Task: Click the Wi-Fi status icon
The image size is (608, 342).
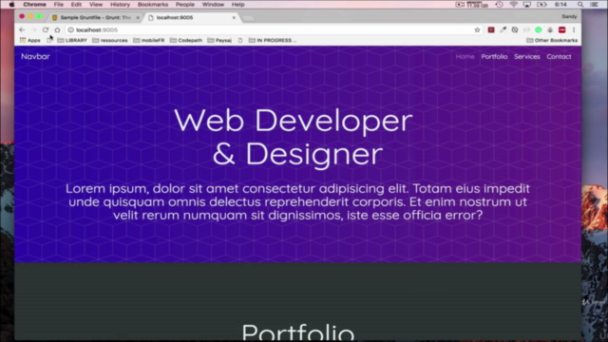Action: tap(513, 4)
